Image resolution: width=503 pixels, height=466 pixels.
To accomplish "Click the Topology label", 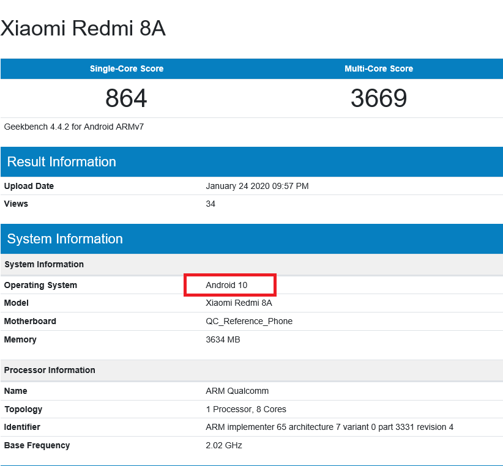I will click(x=23, y=409).
